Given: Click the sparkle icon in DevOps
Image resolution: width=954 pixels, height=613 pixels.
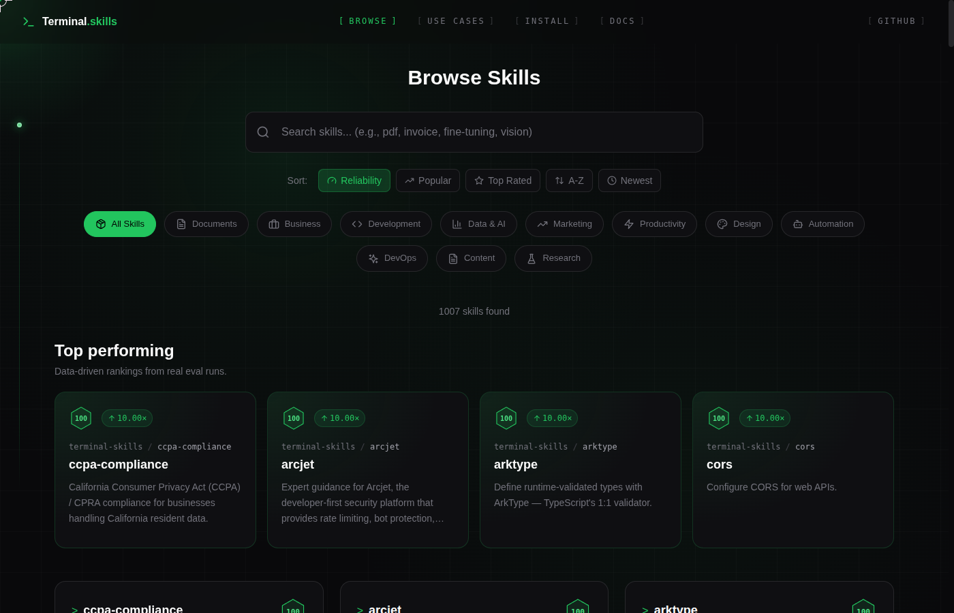Looking at the screenshot, I should (373, 259).
